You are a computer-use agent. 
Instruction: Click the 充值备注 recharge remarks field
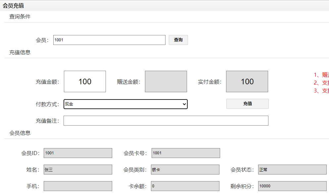(x=166, y=120)
